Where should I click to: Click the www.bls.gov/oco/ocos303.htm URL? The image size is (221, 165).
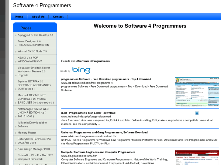point(79,156)
